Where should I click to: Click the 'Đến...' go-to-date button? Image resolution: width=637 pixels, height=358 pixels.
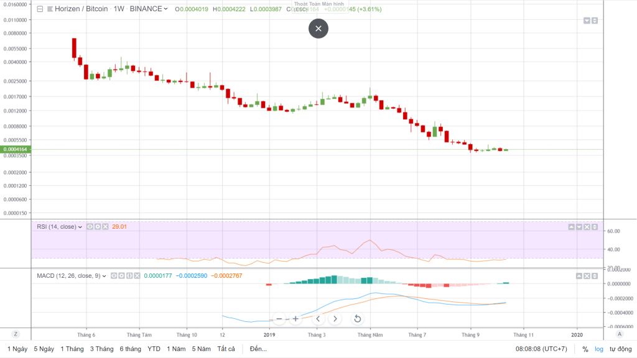[x=258, y=349]
